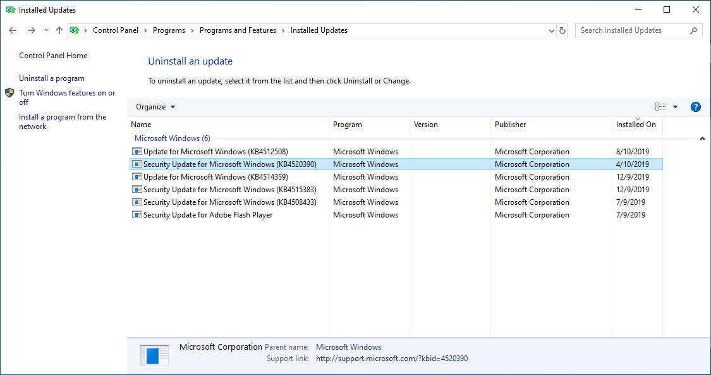Open Uninstall a program link

[52, 78]
